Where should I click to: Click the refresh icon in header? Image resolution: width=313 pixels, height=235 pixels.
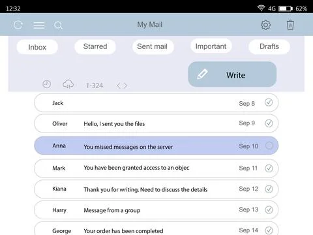(18, 25)
